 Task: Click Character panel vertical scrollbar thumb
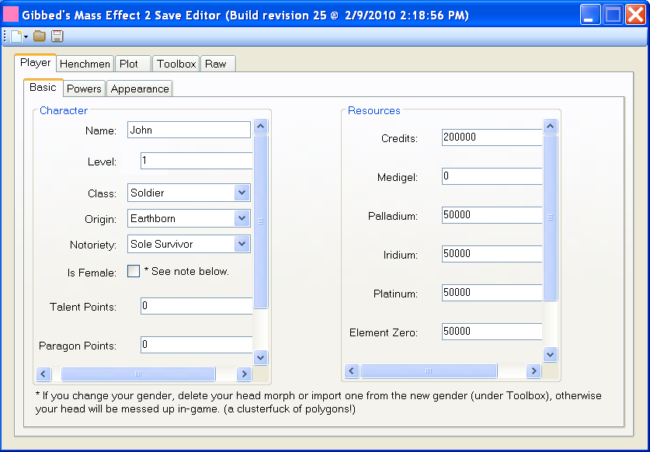tap(260, 221)
